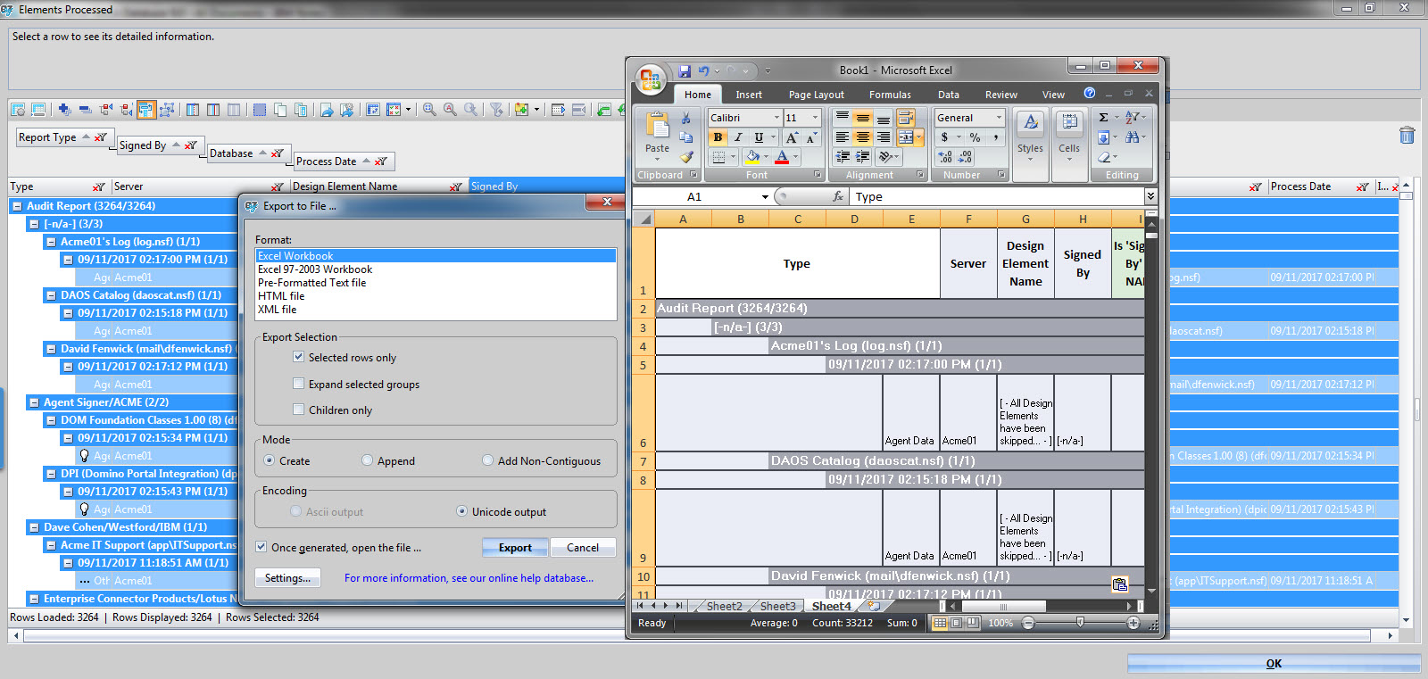The width and height of the screenshot is (1428, 679).
Task: Click the Format Painter brush in Excel
Action: tap(685, 157)
